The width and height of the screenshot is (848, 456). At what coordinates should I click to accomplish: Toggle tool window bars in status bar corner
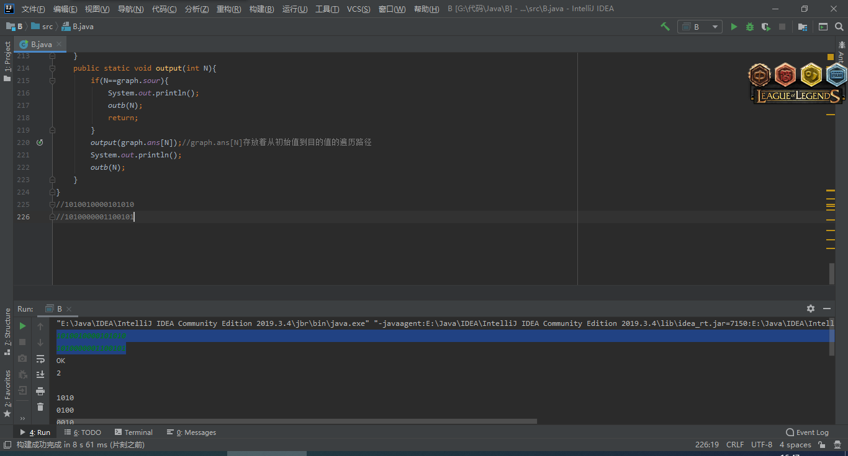tap(7, 445)
